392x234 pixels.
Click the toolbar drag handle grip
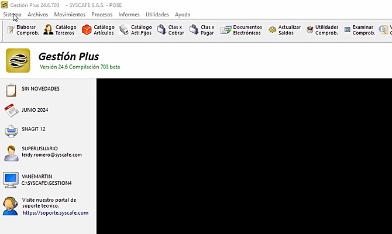(x=2, y=31)
